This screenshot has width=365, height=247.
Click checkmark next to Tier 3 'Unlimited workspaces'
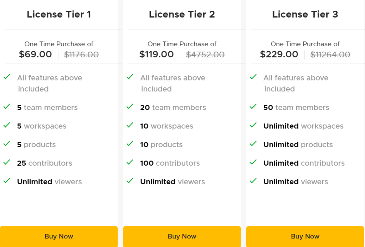point(253,125)
